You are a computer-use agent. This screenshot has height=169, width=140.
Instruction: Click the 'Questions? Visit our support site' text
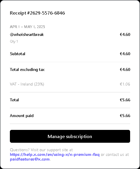point(41,150)
